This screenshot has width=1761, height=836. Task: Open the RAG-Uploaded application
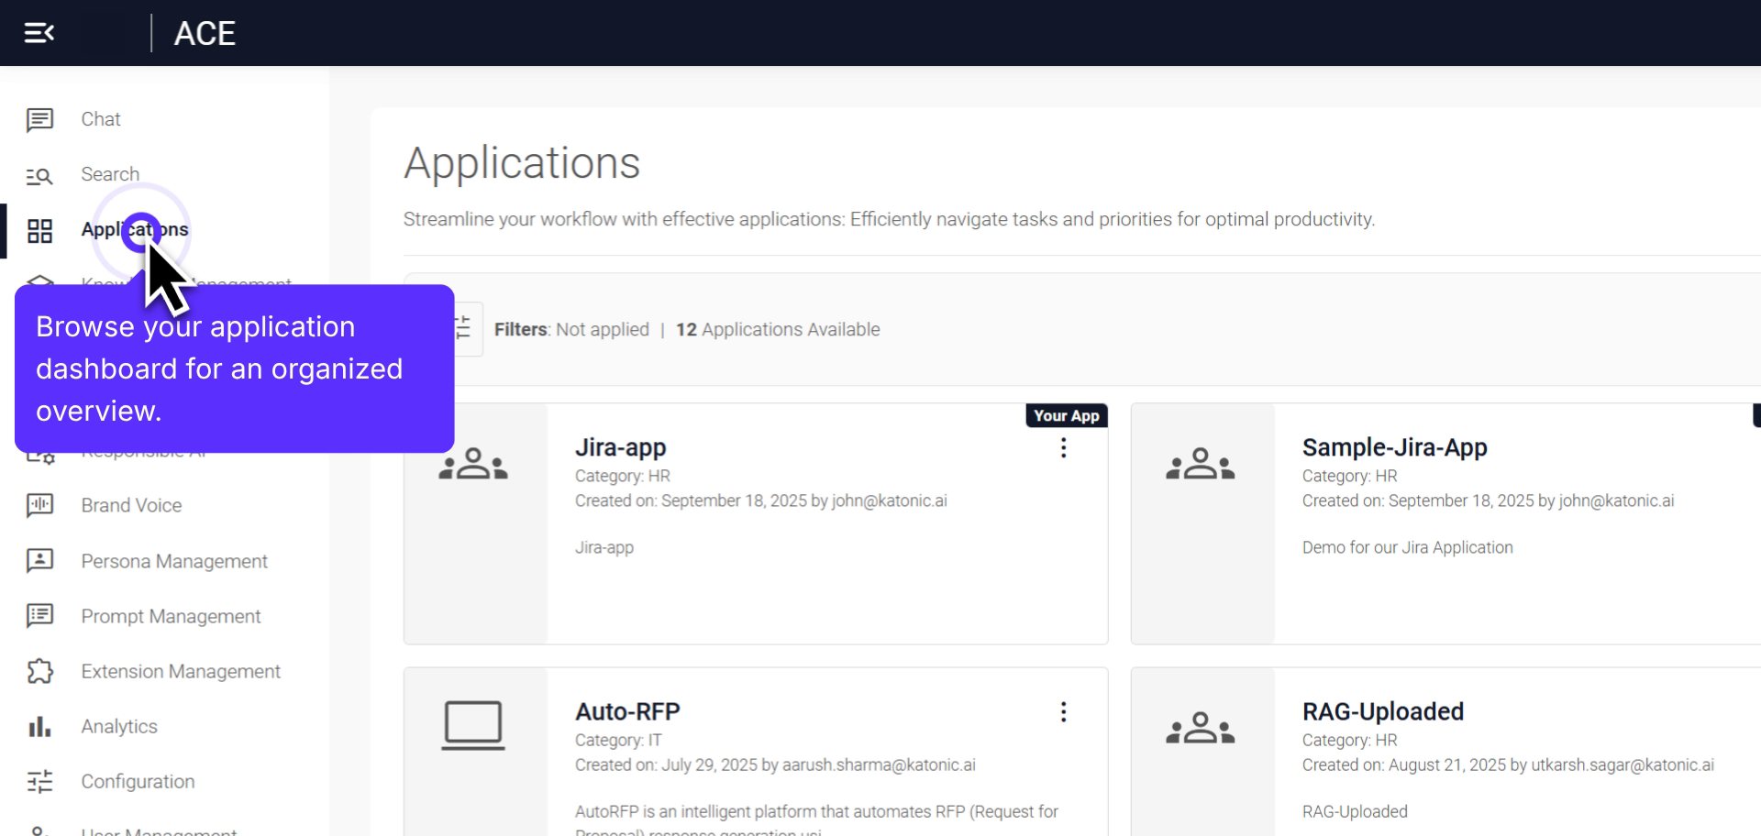coord(1383,710)
